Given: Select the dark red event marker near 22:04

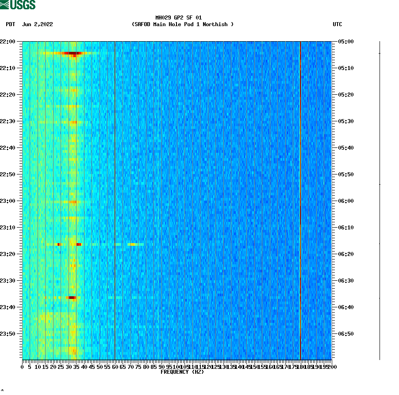Looking at the screenshot, I should [73, 53].
